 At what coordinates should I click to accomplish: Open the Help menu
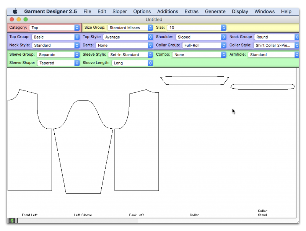(286, 11)
